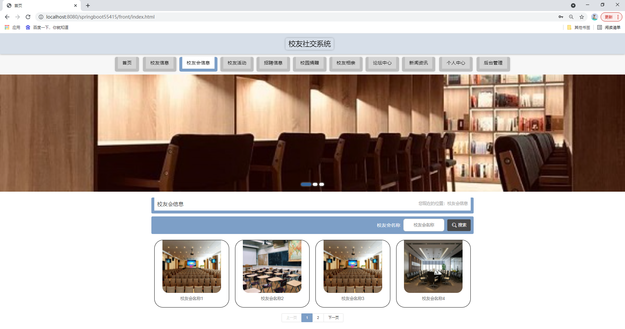Click the 更新 button in the toolbar

609,17
